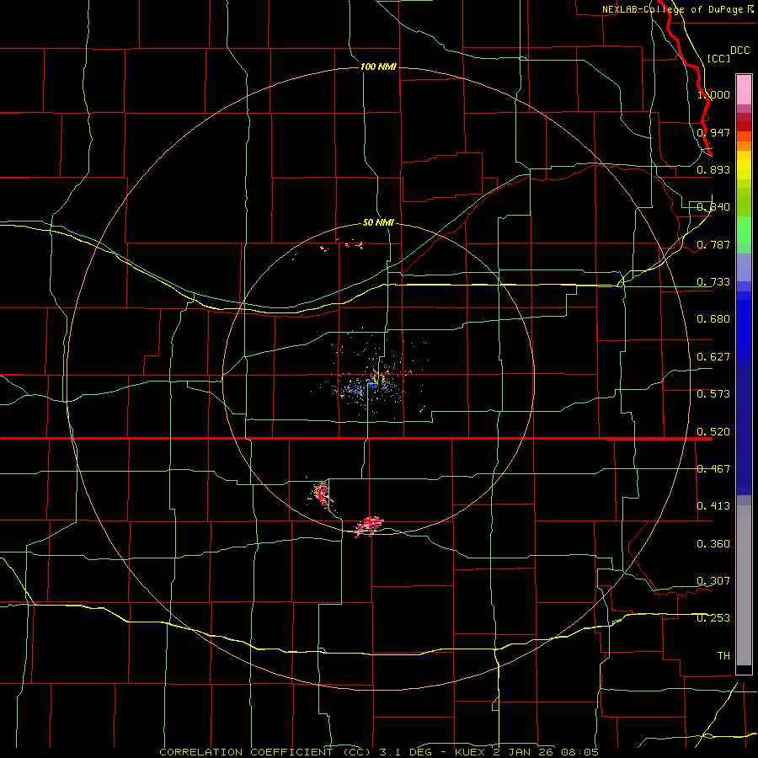758x758 pixels.
Task: Click the 0.307 scale value
Action: click(x=713, y=581)
